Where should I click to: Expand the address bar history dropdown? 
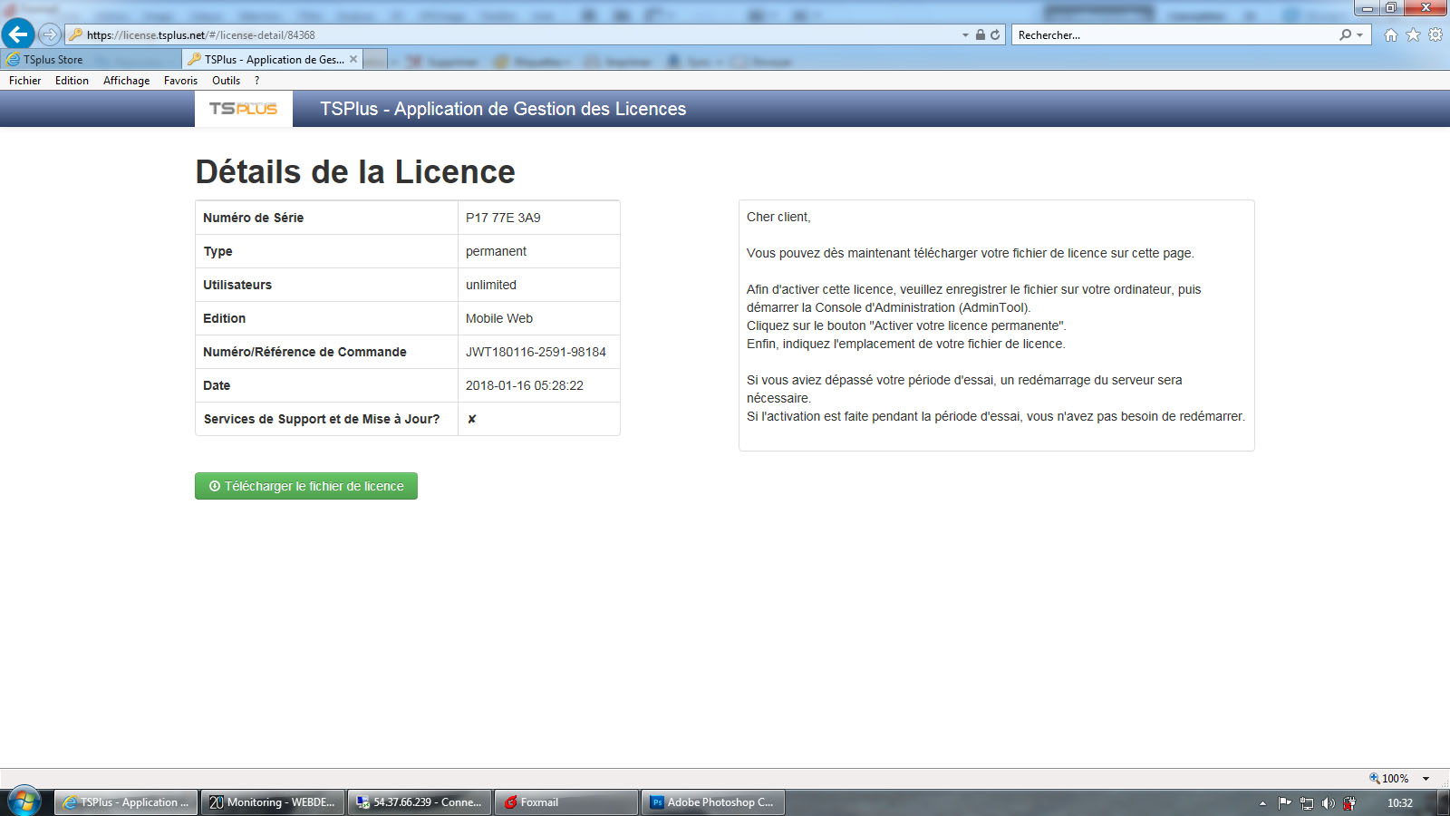[x=965, y=35]
